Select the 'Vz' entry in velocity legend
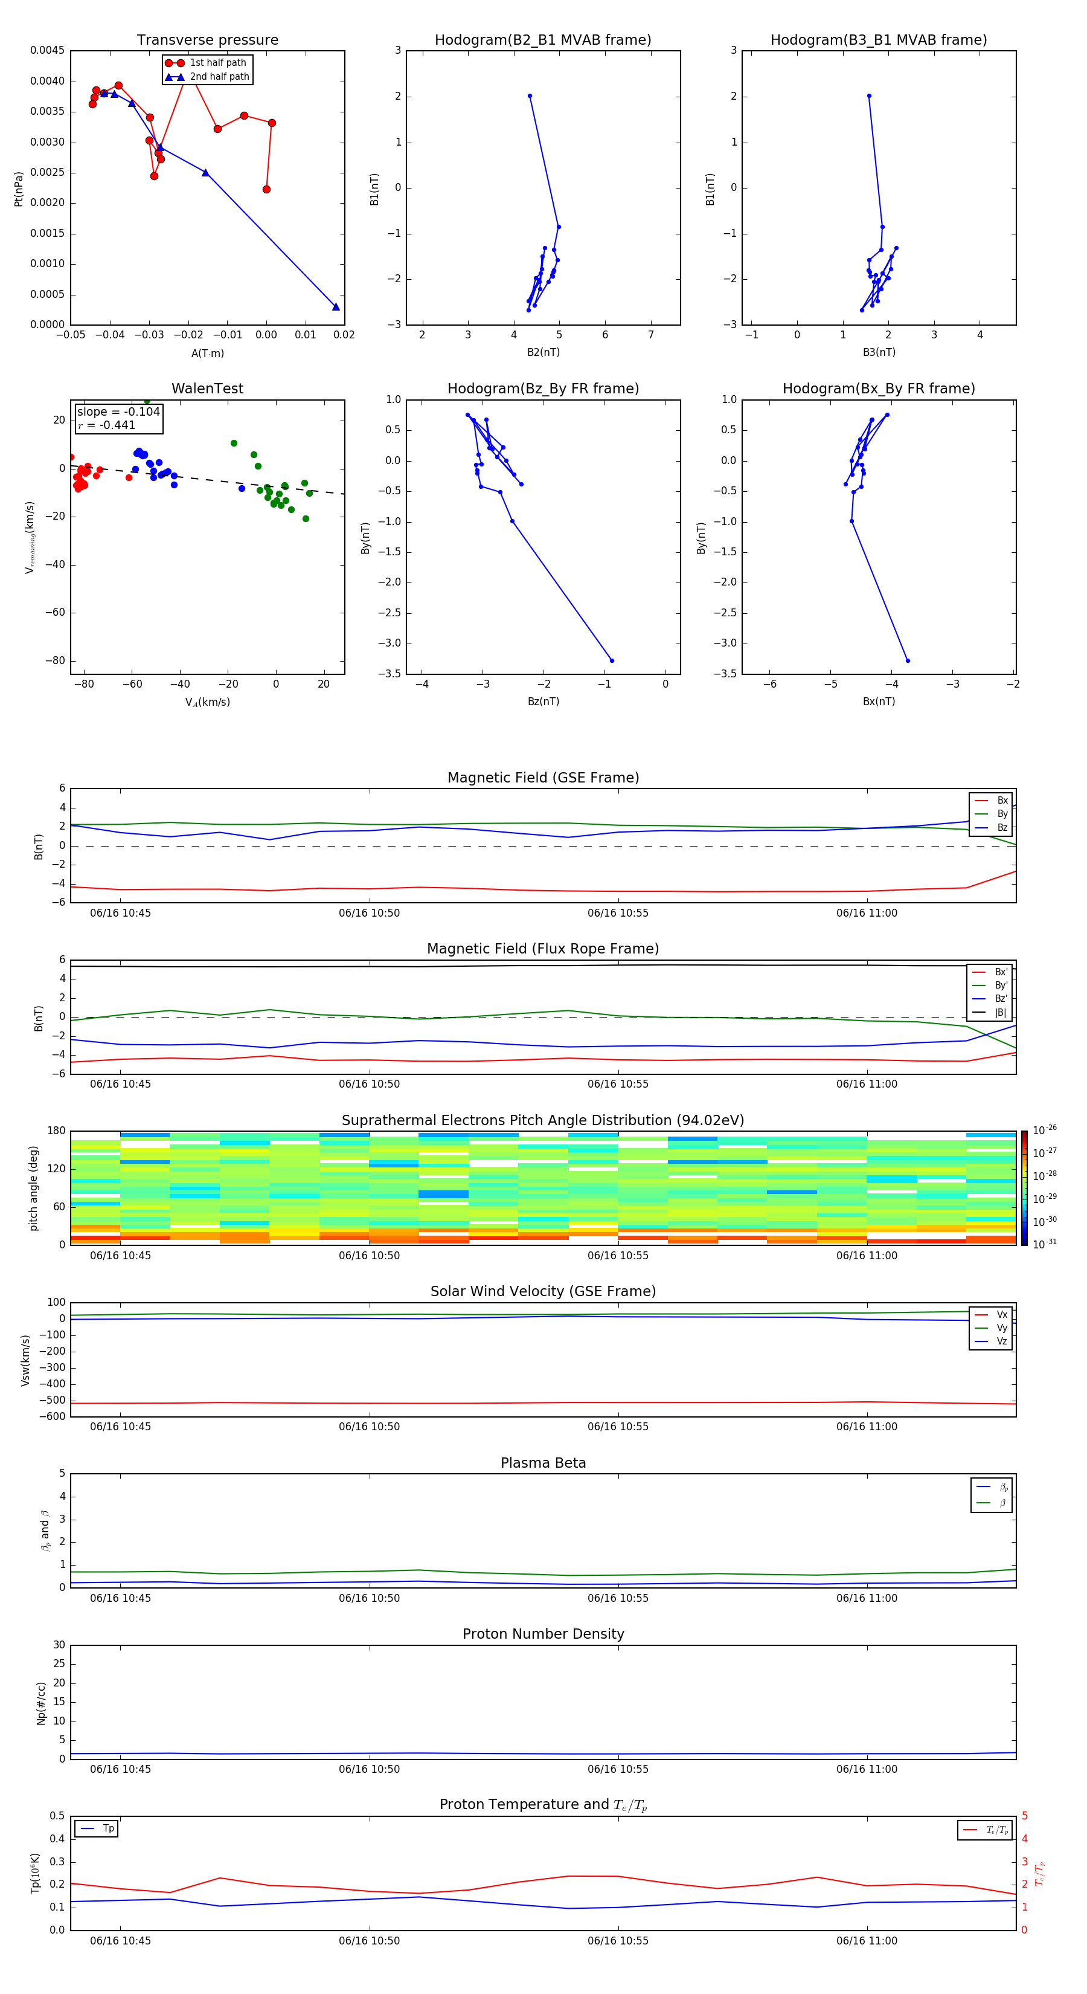This screenshot has height=1994, width=1087. point(991,1341)
